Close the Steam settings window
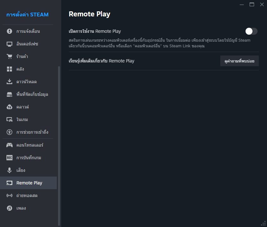 click(x=262, y=4)
